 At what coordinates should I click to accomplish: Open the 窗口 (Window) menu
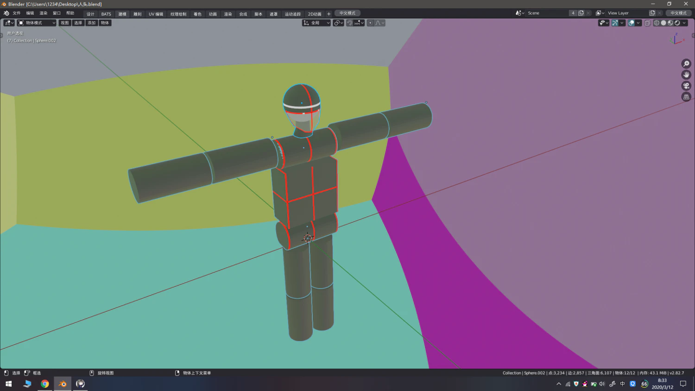pyautogui.click(x=57, y=13)
